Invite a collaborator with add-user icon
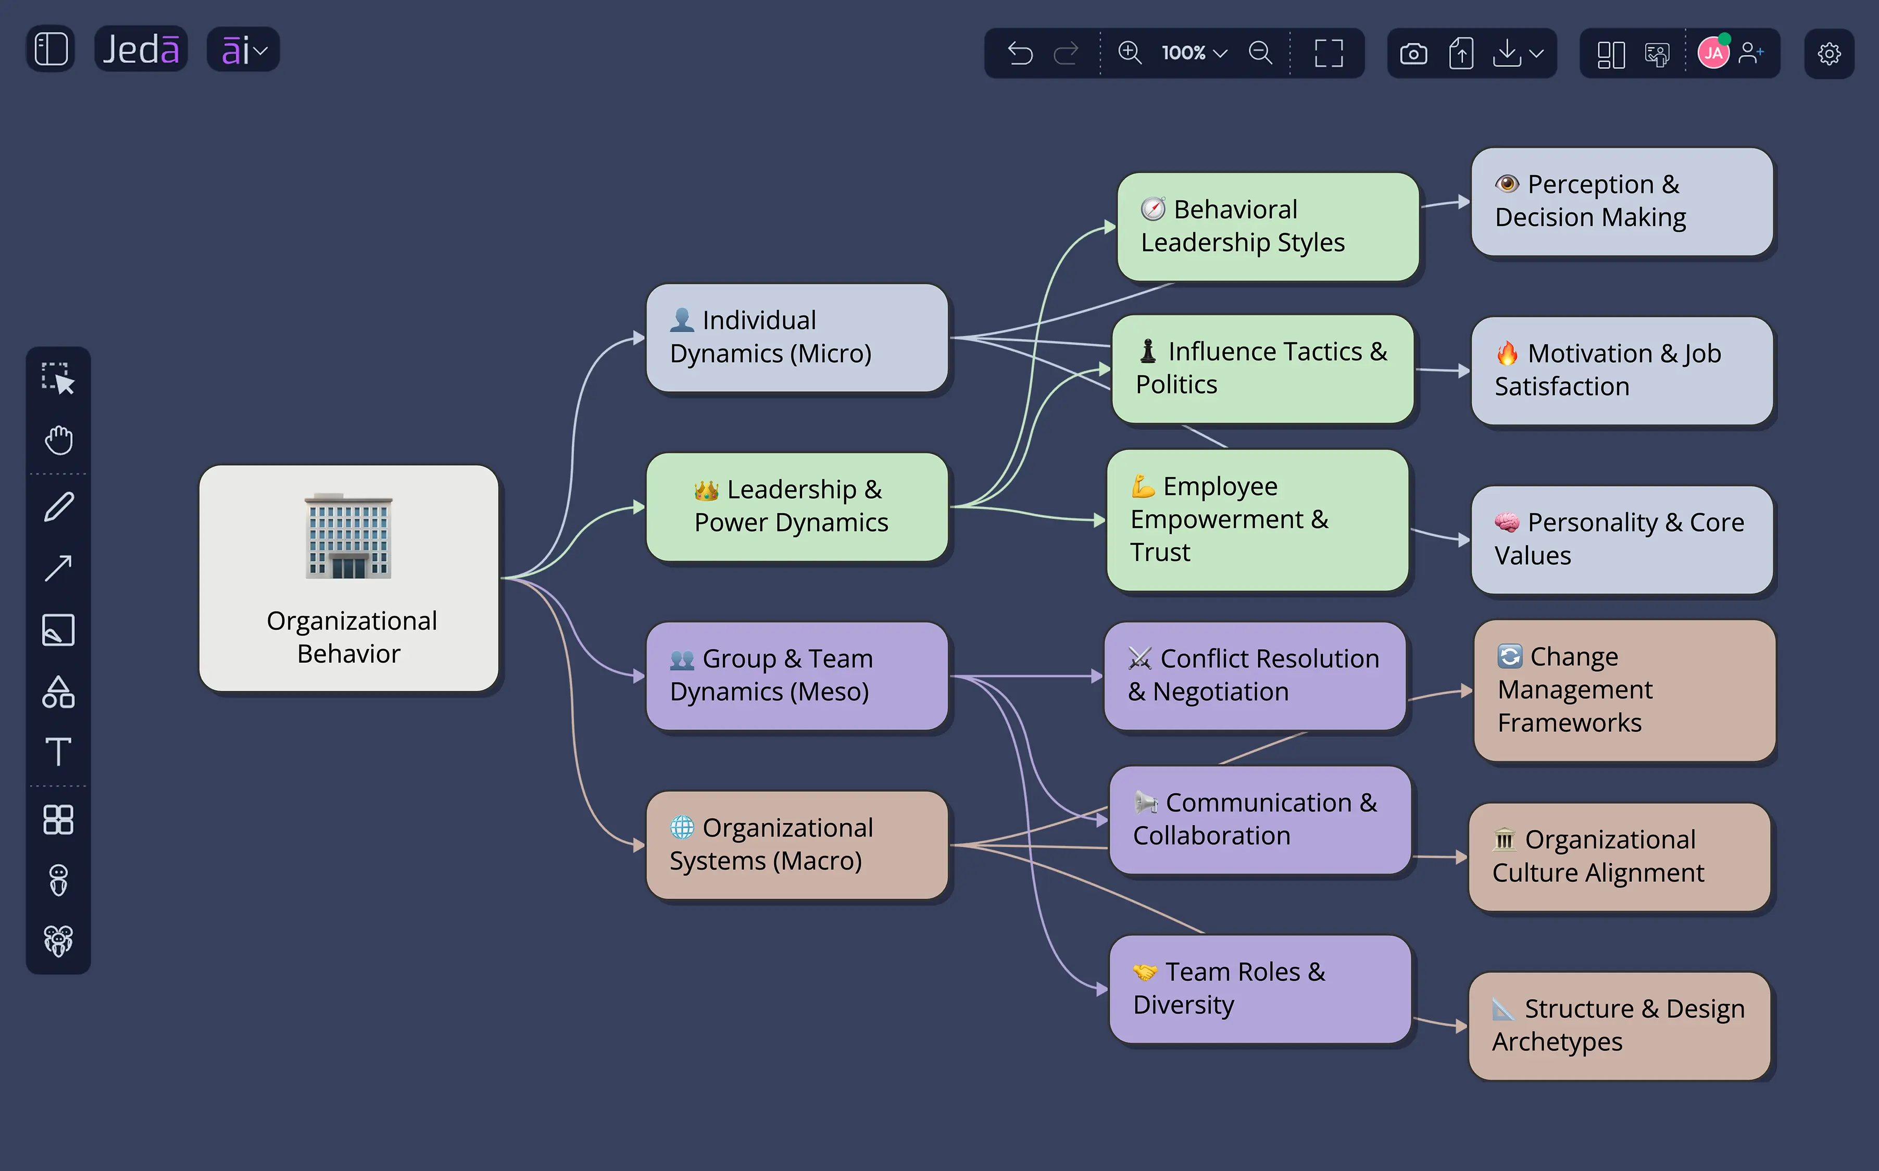Image resolution: width=1879 pixels, height=1171 pixels. coord(1750,53)
